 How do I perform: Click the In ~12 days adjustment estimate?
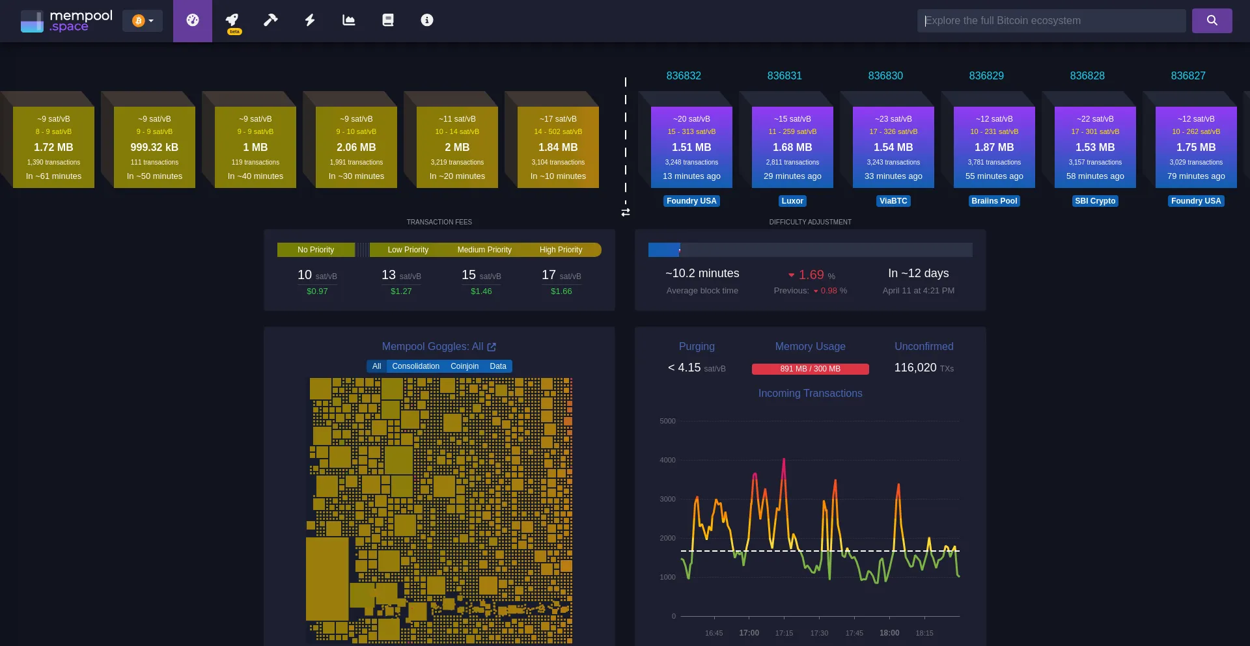point(918,273)
